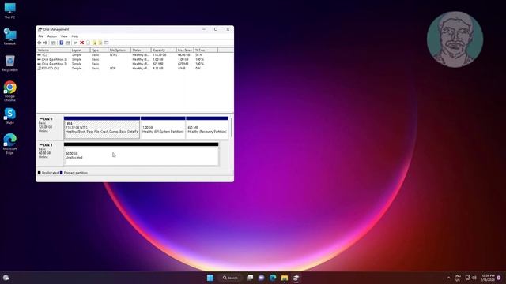
Task: Click the red X Delete toolbar icon
Action: tap(82, 43)
